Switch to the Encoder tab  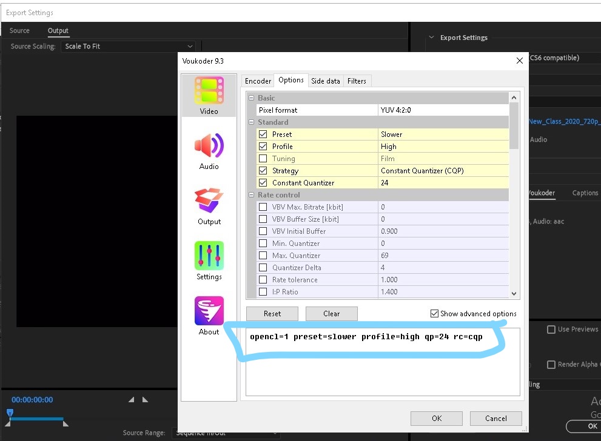click(258, 81)
